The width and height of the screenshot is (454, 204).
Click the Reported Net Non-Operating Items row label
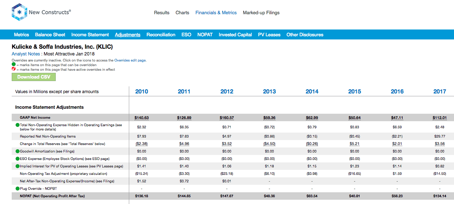(x=48, y=136)
